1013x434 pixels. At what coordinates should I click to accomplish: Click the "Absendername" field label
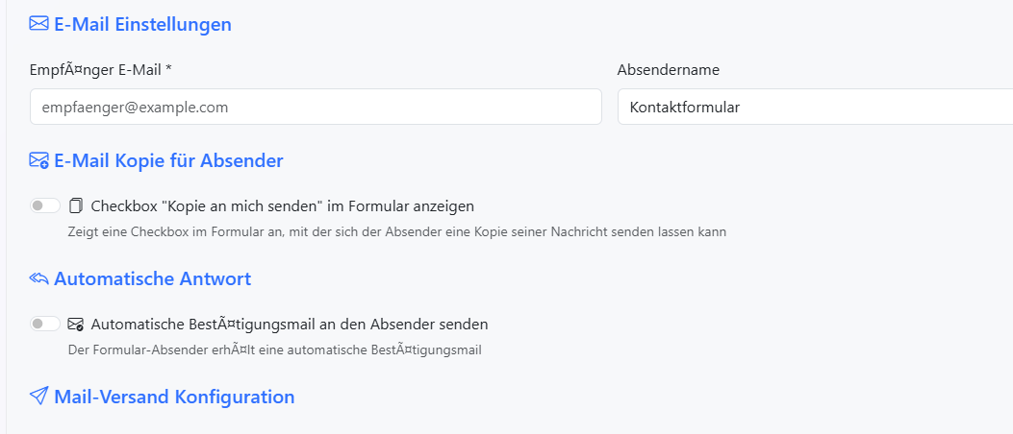(x=668, y=69)
